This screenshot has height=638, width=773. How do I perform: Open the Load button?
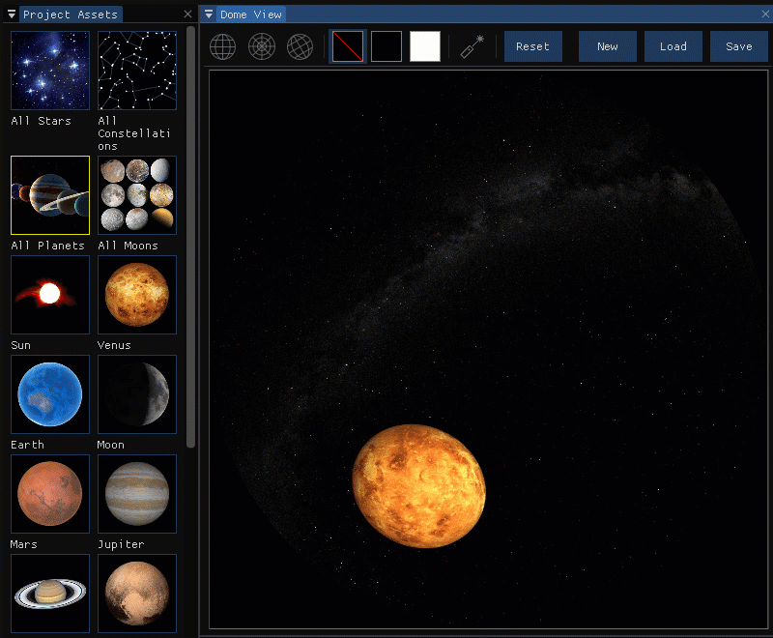tap(673, 46)
